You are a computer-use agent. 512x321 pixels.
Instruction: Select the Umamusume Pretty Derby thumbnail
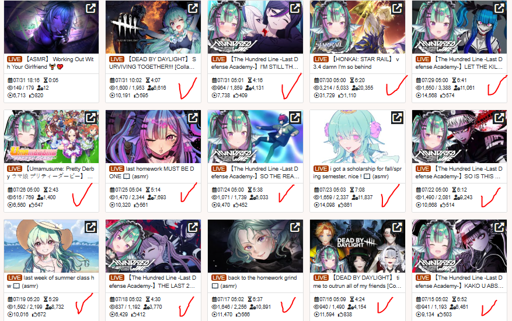tap(51, 136)
